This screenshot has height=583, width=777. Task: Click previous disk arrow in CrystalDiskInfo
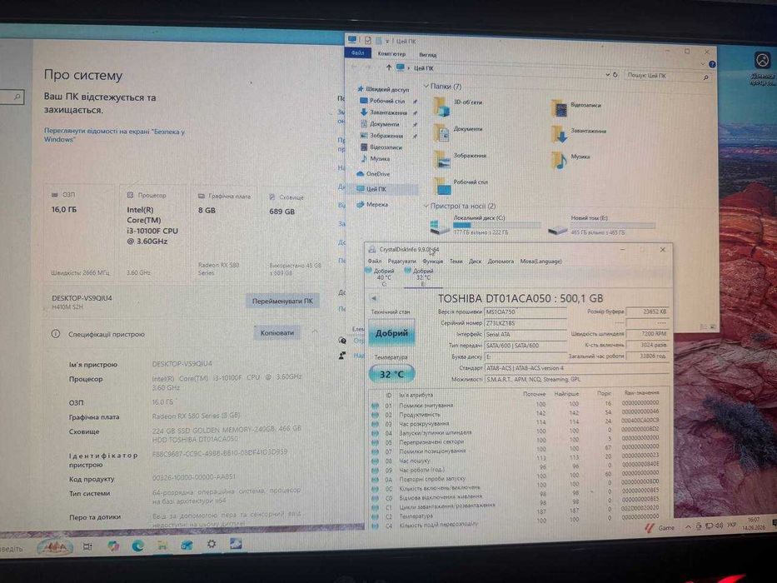[x=374, y=298]
